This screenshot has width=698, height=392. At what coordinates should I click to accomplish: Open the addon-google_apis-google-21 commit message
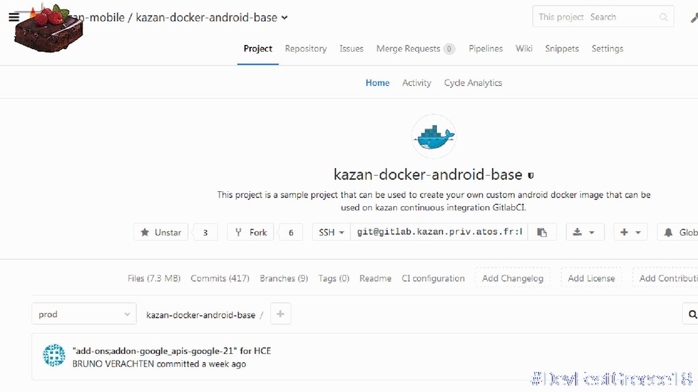point(172,350)
